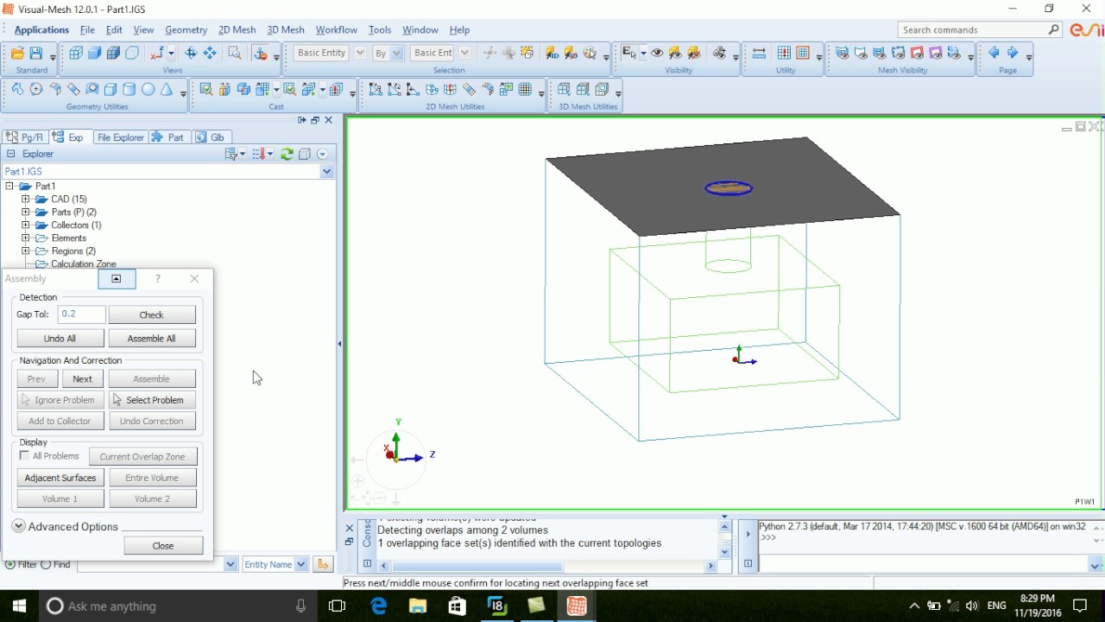Click the fit-all four-arrow view icon

[x=210, y=54]
